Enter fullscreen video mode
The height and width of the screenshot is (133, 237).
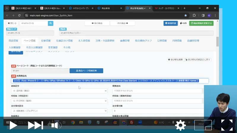pos(227,125)
